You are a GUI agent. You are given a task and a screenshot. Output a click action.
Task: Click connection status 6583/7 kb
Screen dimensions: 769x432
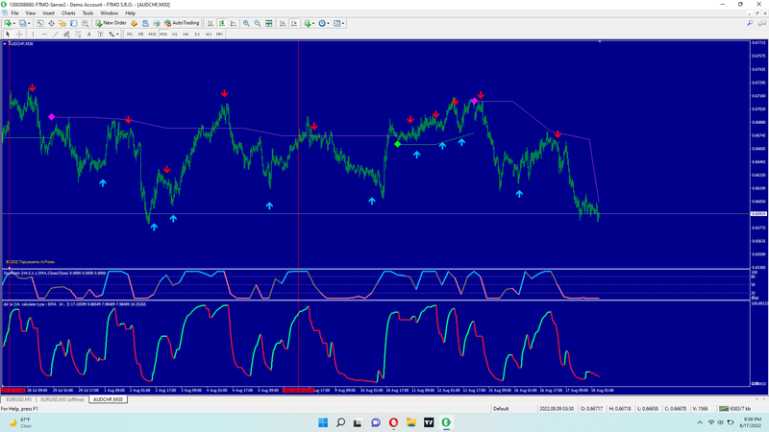[734, 409]
